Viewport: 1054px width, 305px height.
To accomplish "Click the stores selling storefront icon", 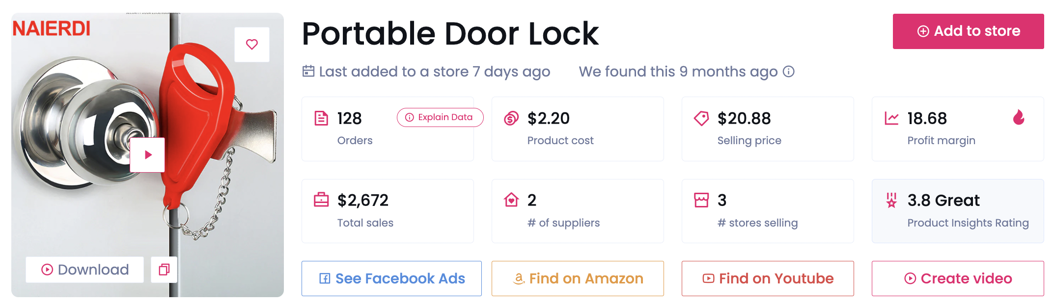I will pyautogui.click(x=701, y=200).
